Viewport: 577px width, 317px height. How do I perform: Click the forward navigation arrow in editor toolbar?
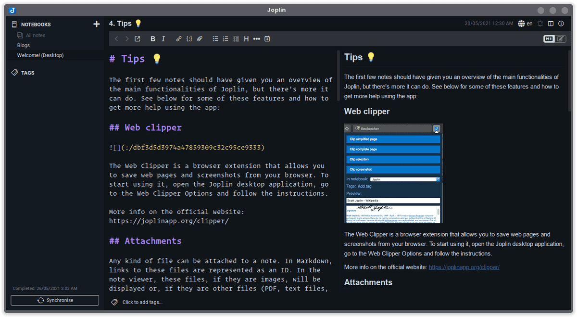(x=127, y=39)
